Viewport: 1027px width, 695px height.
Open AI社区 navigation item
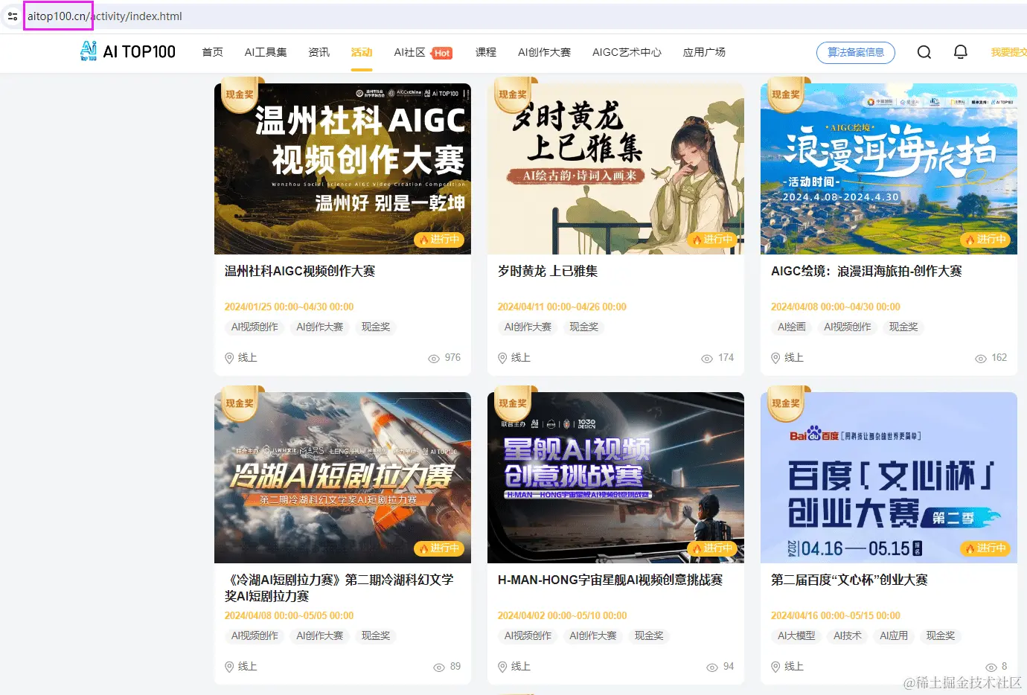410,52
